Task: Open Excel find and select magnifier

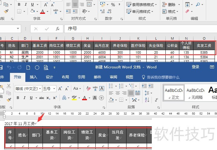Action: coord(198,4)
